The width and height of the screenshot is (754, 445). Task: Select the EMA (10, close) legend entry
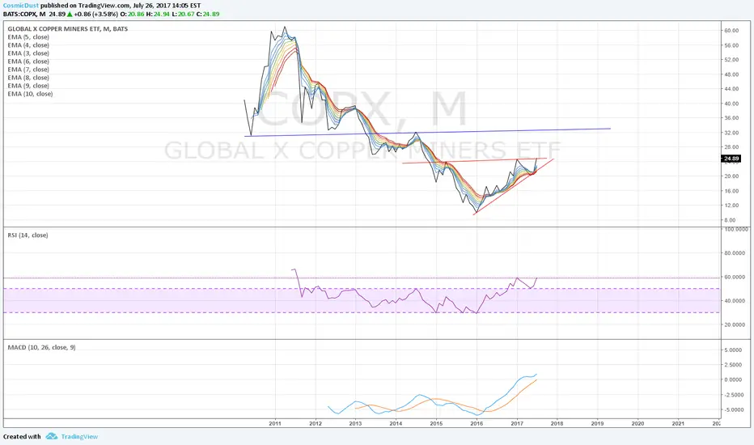pyautogui.click(x=30, y=94)
